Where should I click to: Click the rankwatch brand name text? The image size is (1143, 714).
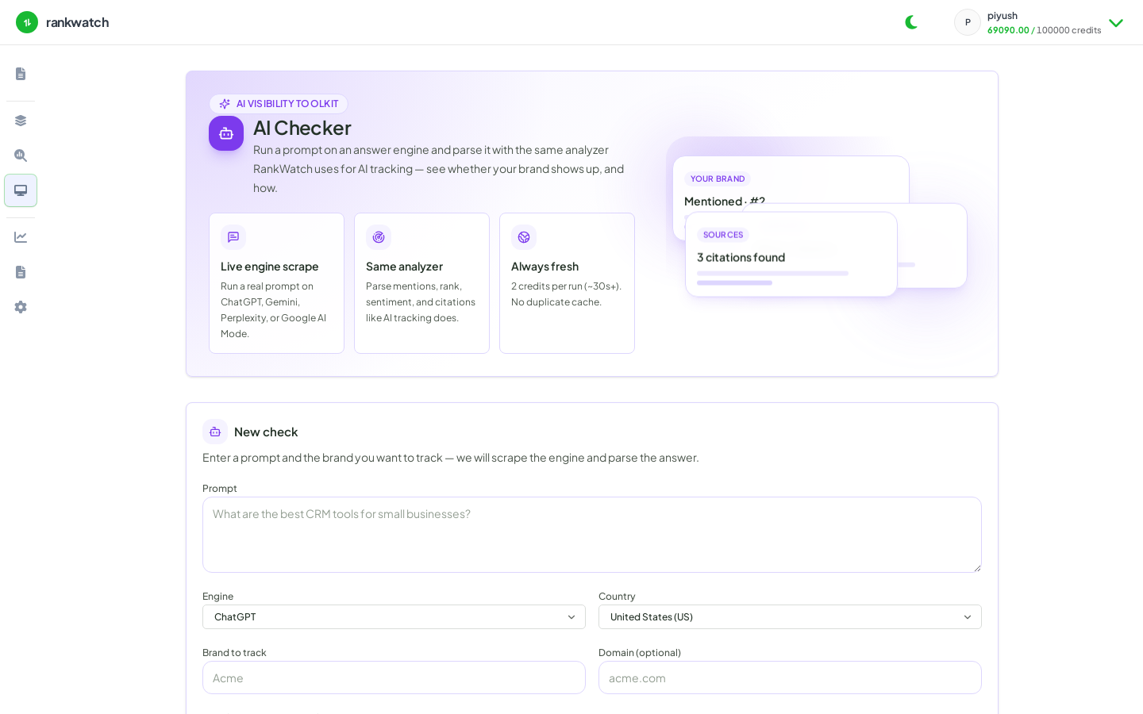(77, 22)
